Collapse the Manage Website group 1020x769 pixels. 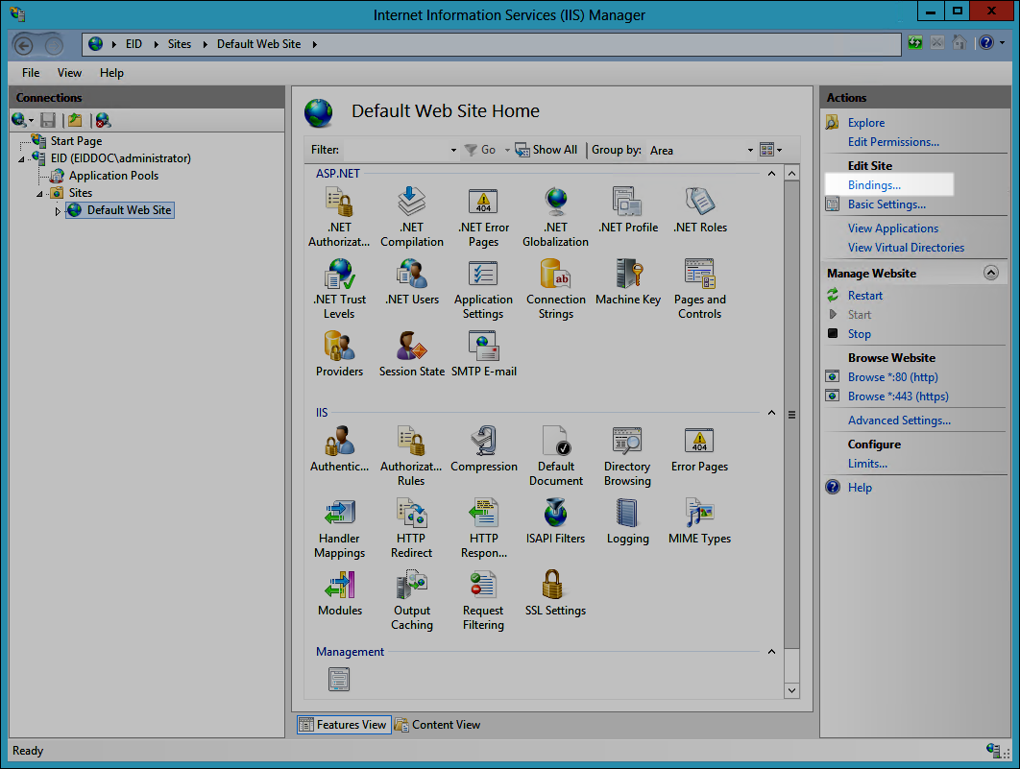click(990, 274)
